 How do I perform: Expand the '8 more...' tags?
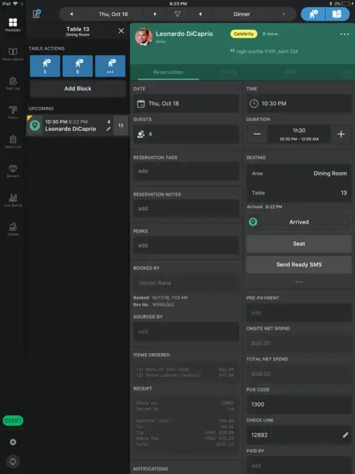[x=272, y=34]
